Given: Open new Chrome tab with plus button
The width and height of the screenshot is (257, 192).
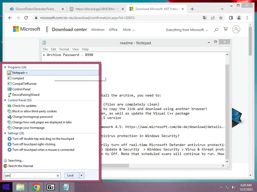Looking at the screenshot, I should point(192,9).
